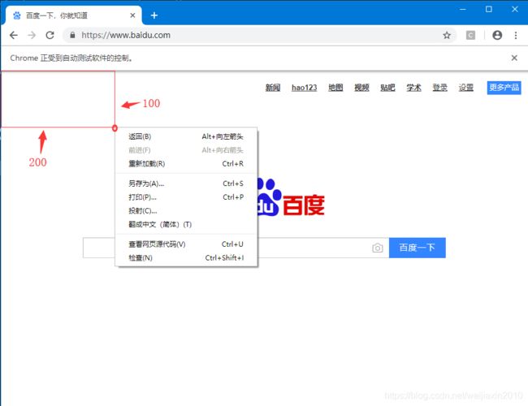Viewport: 528px width, 406px height.
Task: Click the 更多产品 button
Action: 504,88
